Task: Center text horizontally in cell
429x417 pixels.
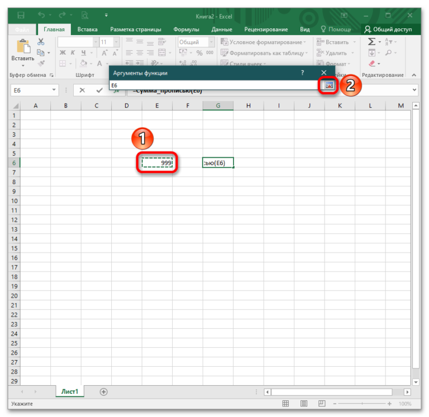Action: (140, 52)
